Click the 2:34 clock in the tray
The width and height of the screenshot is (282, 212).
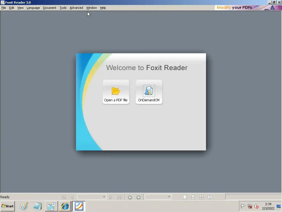pyautogui.click(x=268, y=204)
